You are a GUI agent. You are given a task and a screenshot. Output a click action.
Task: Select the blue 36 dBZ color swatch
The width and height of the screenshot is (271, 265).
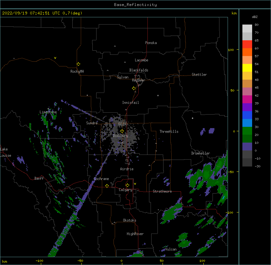247,115
